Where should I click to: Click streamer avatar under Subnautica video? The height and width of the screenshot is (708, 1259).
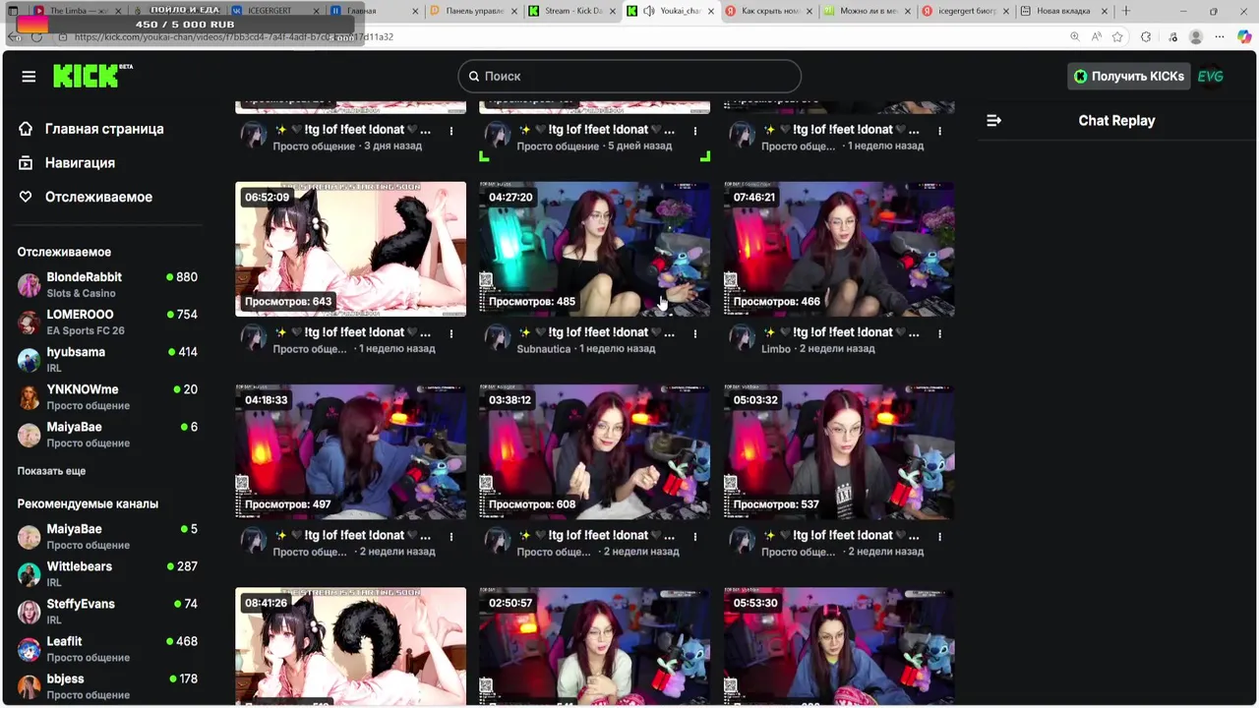pyautogui.click(x=498, y=339)
